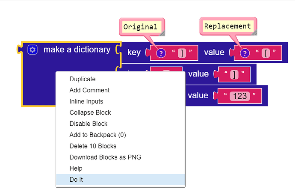Click the "]" text field in second value row

234,74
